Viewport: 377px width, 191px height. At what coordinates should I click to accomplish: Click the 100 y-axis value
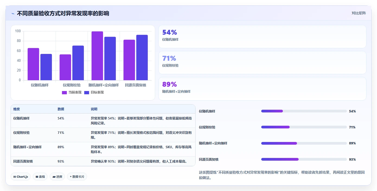pos(18,31)
